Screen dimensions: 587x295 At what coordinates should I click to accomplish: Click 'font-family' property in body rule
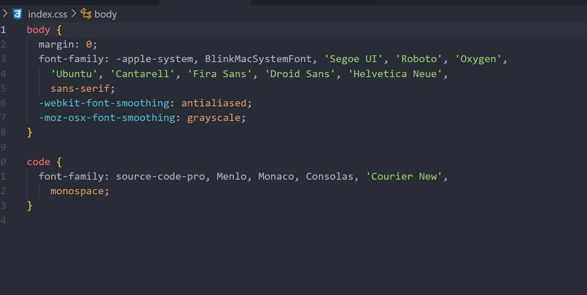point(71,59)
